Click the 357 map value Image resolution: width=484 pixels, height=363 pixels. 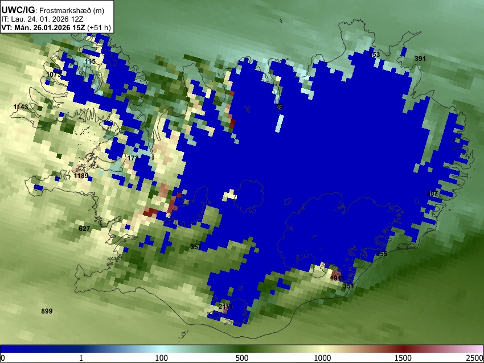tap(196, 247)
